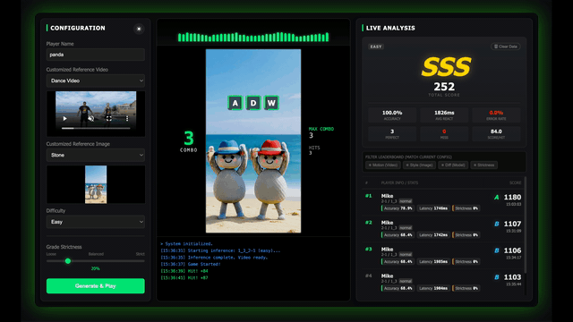The width and height of the screenshot is (573, 322).
Task: Select leaderboard rank #1 row scoring 1180
Action: 444,203
